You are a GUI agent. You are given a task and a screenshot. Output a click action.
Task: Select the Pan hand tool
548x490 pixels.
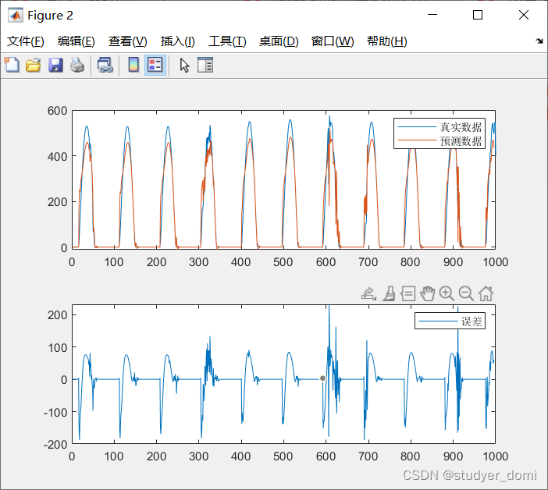427,293
